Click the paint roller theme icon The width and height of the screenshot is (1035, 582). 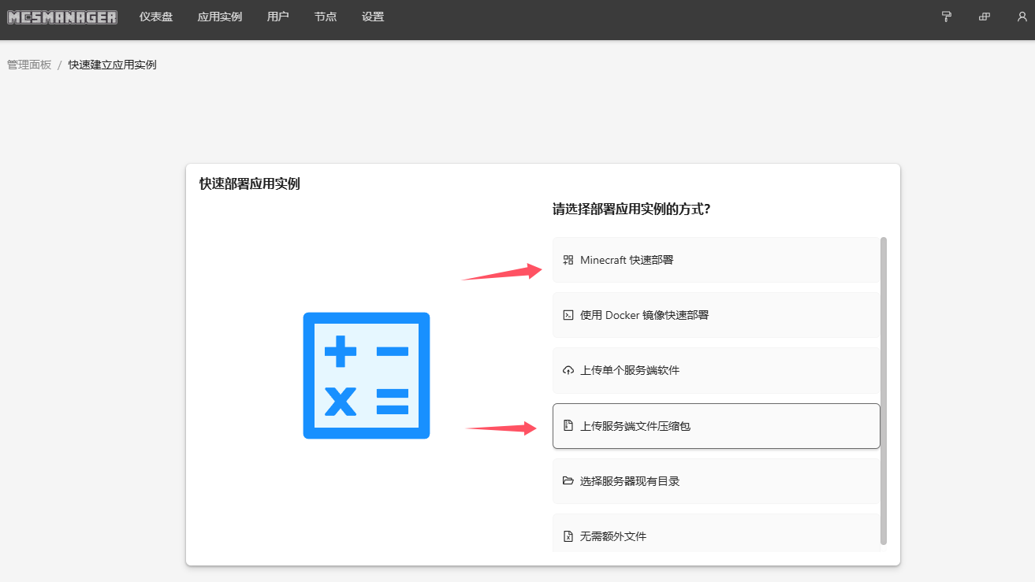point(947,17)
